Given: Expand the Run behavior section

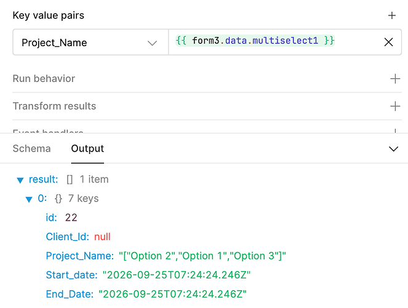Looking at the screenshot, I should (x=395, y=79).
